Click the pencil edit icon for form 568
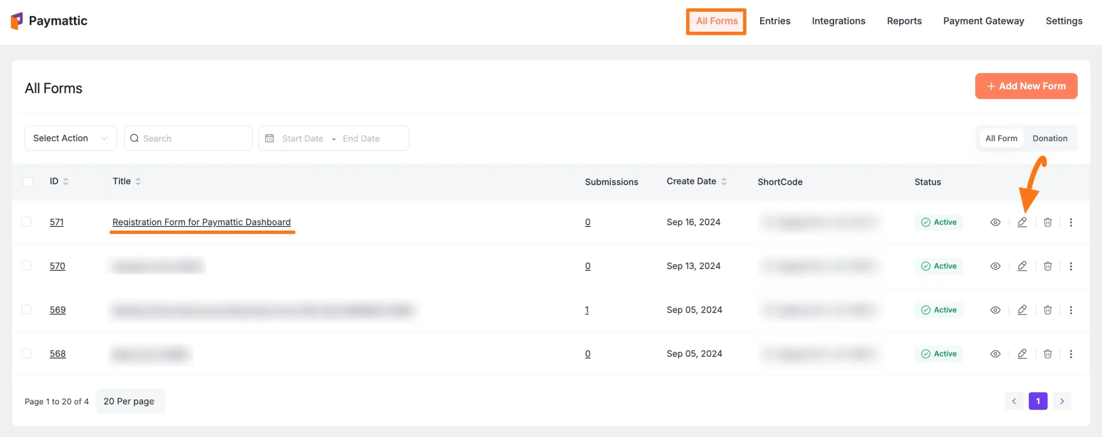The height and width of the screenshot is (437, 1102). [1022, 354]
